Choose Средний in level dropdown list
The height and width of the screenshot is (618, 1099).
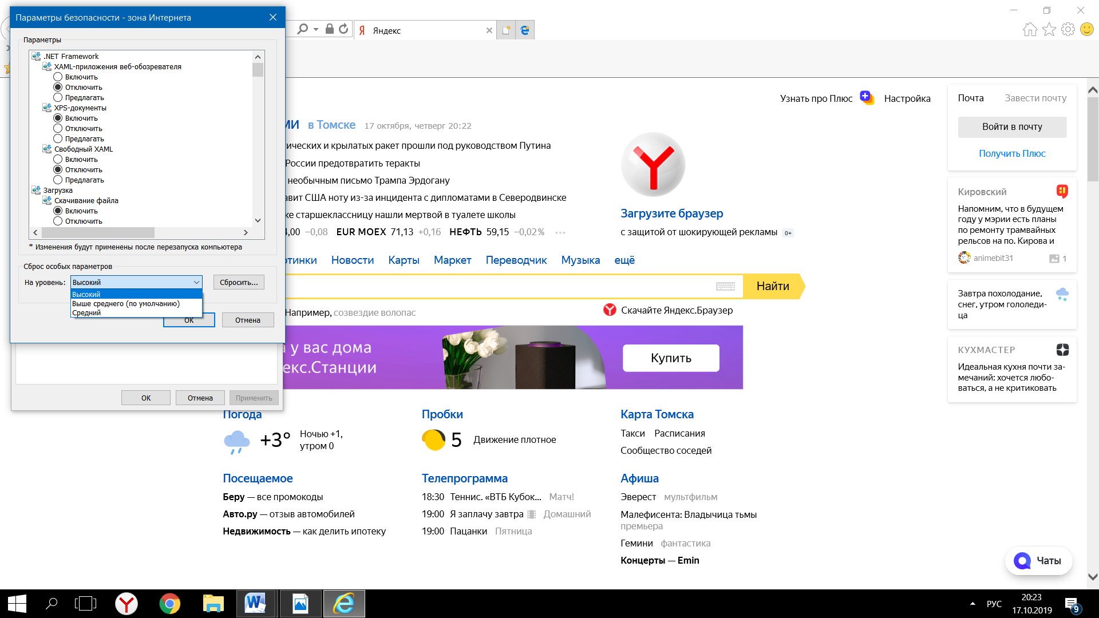136,312
